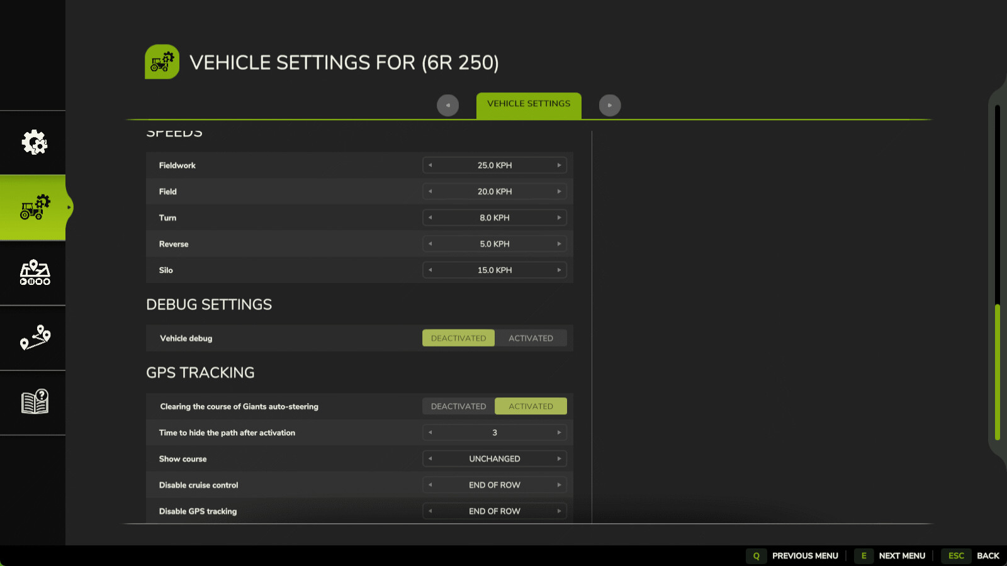Image resolution: width=1007 pixels, height=566 pixels.
Task: Change the Disable GPS tracking option
Action: [559, 511]
